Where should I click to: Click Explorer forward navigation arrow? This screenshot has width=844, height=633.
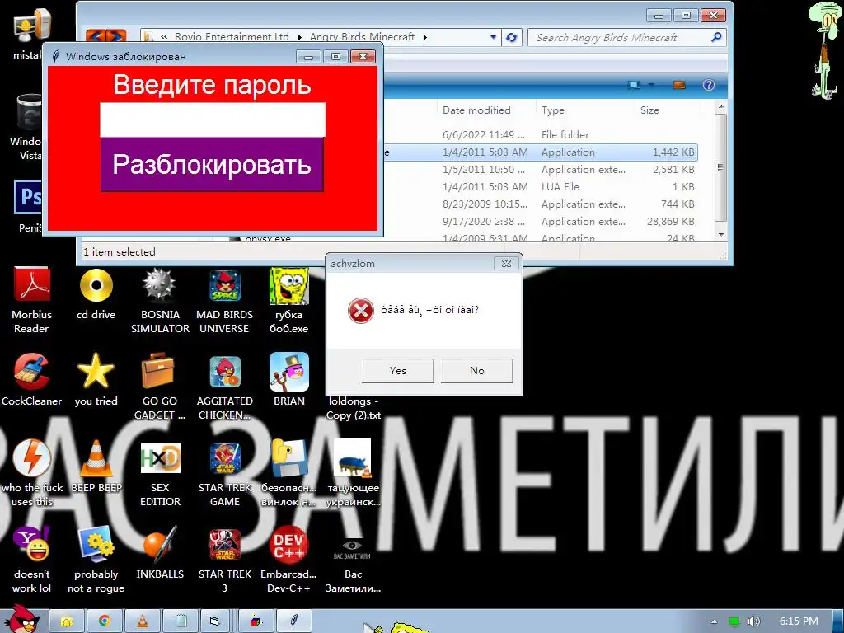[x=116, y=36]
